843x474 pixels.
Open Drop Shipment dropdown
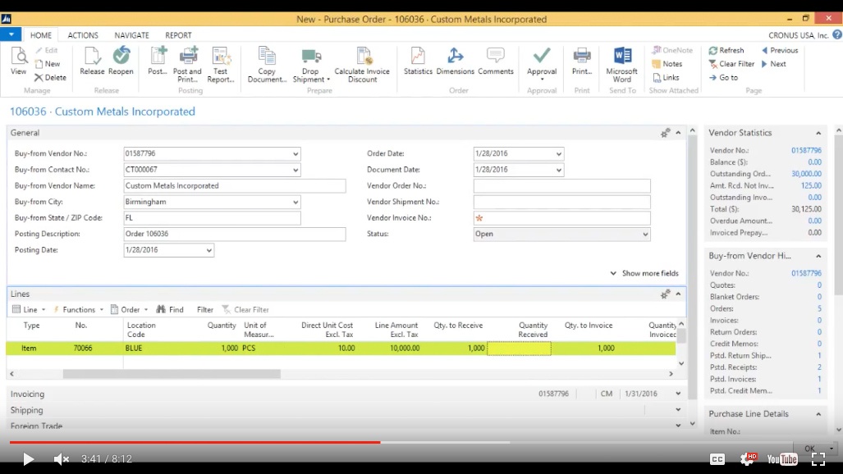311,65
